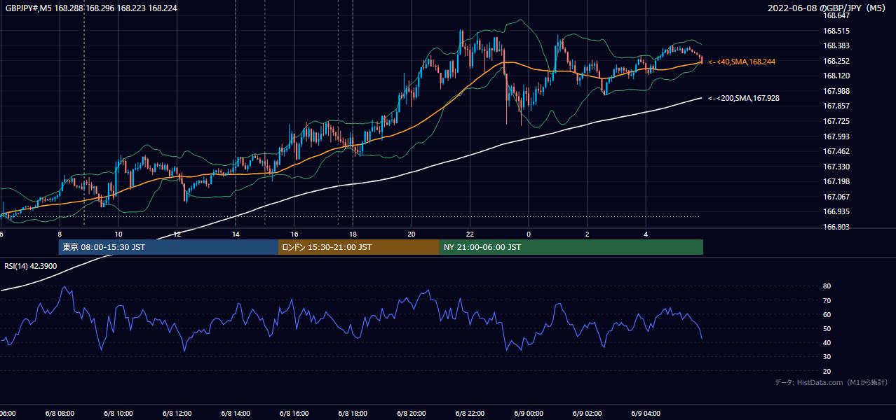Click price axis value 167.988
This screenshot has width=896, height=420.
point(836,91)
